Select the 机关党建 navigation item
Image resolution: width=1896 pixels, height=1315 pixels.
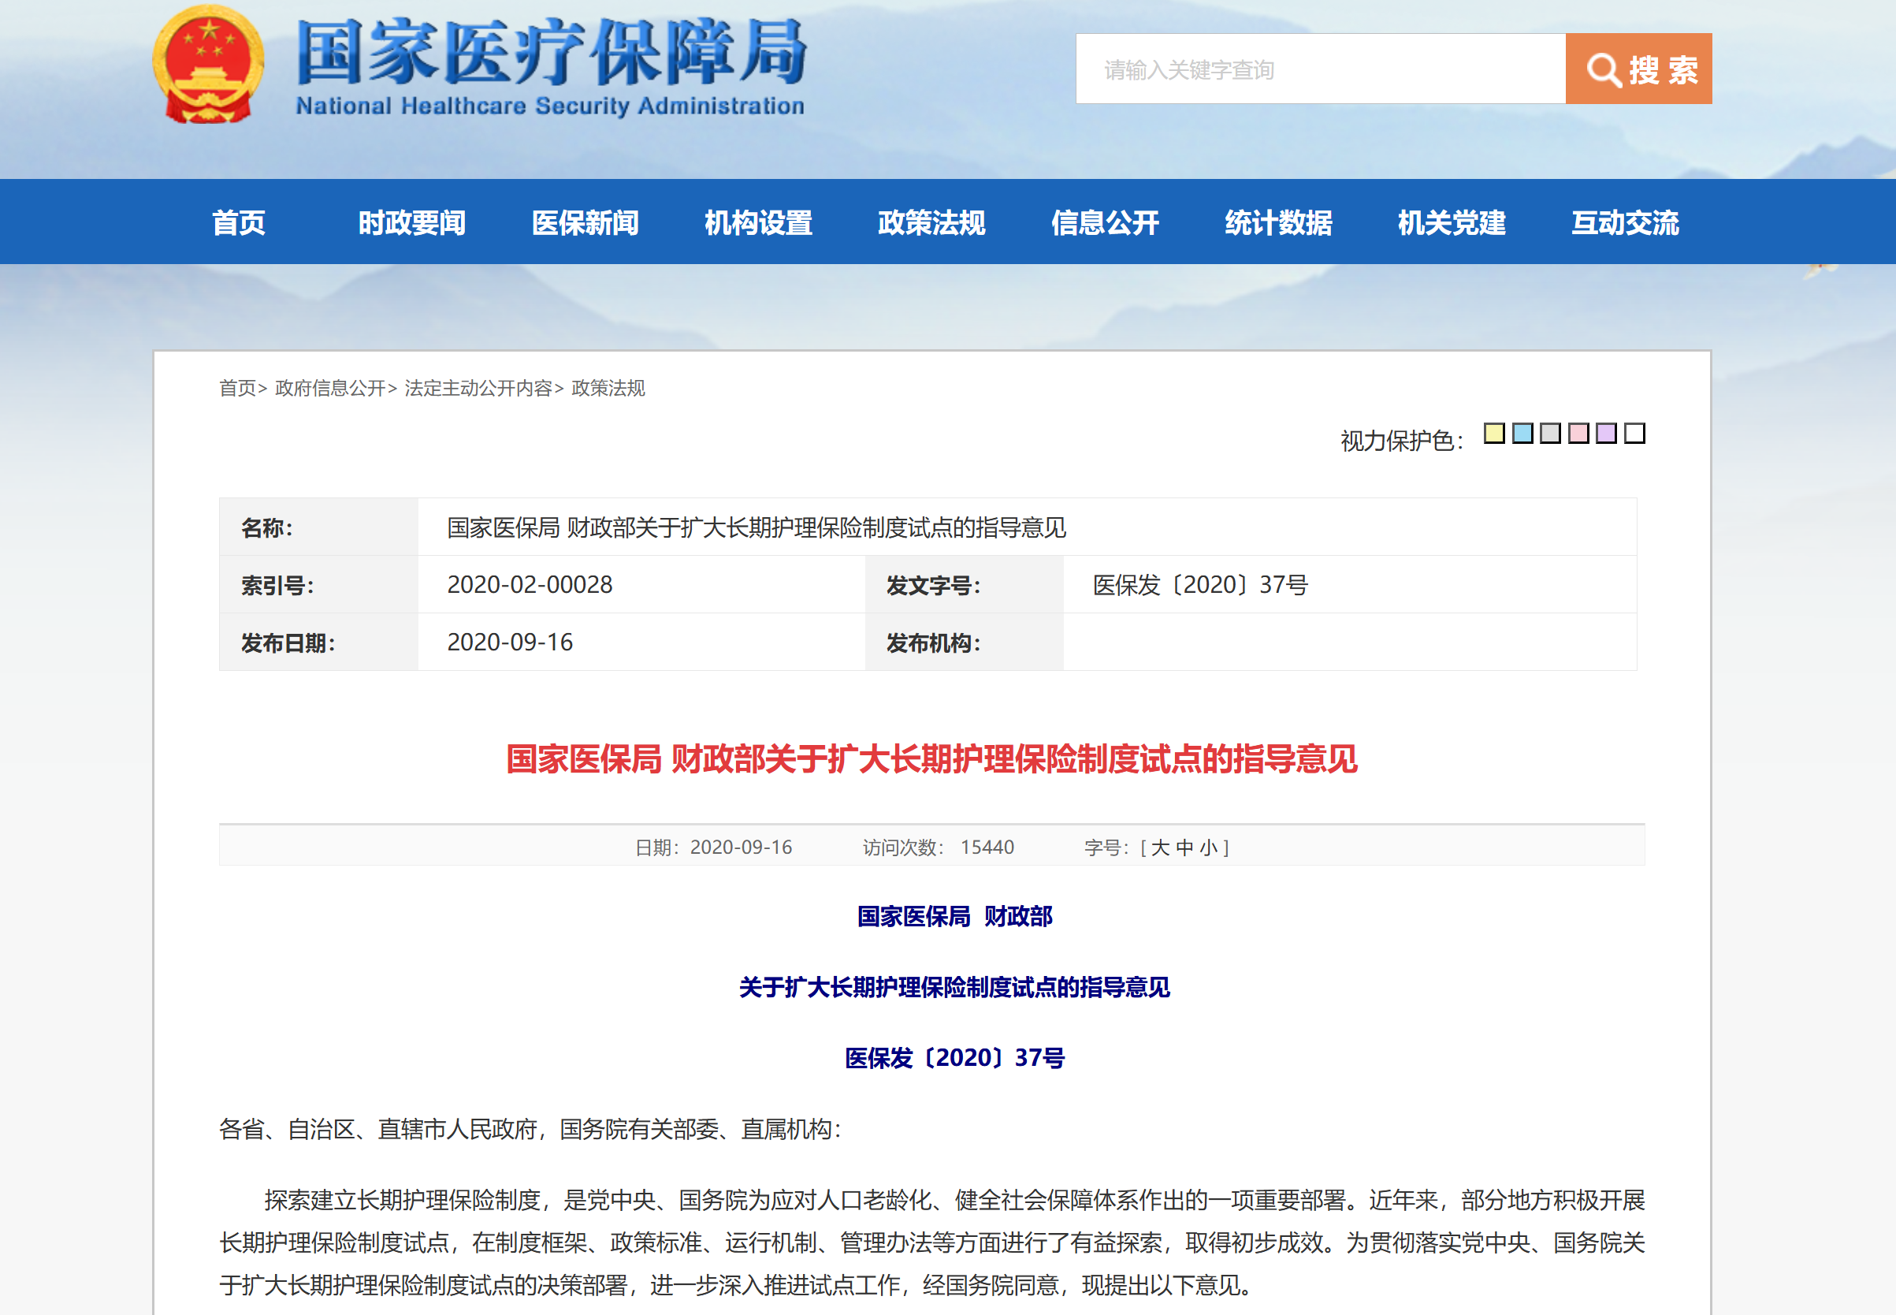point(1452,222)
